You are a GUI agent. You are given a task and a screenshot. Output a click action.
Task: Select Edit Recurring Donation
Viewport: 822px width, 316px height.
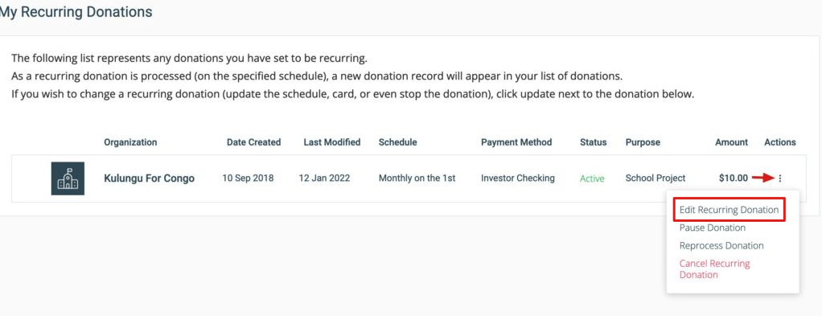(x=729, y=210)
